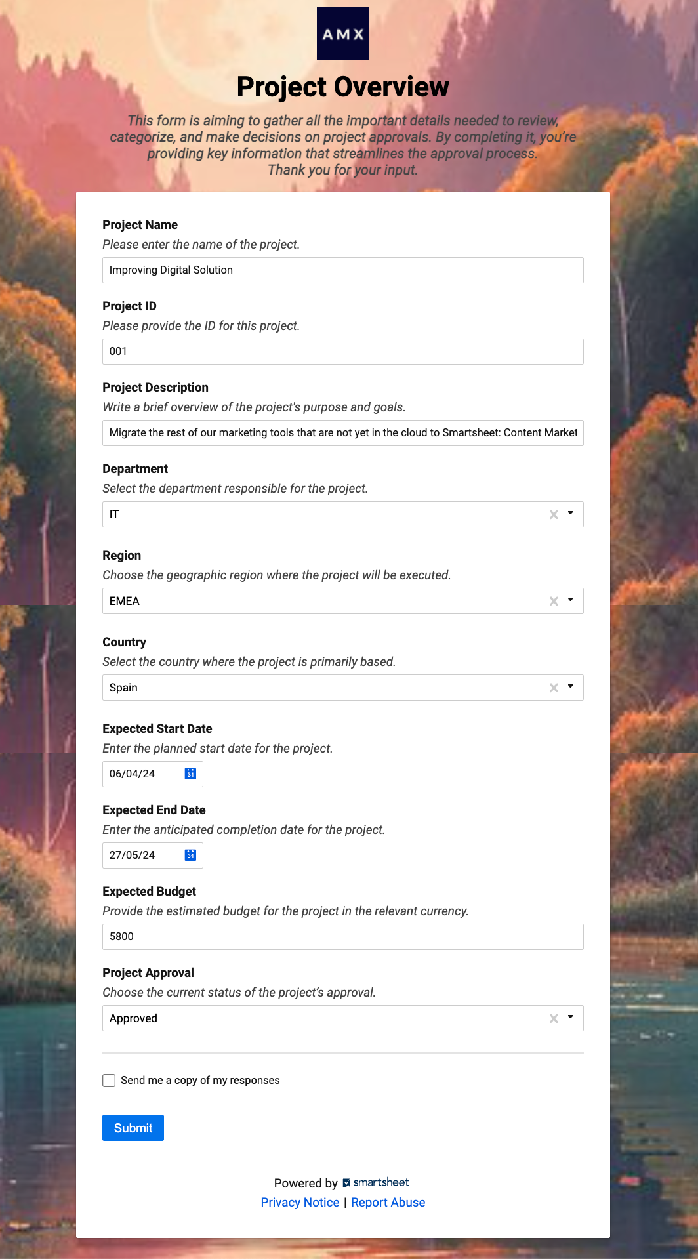This screenshot has height=1259, width=698.
Task: Click into the Project Name field
Action: tap(342, 270)
